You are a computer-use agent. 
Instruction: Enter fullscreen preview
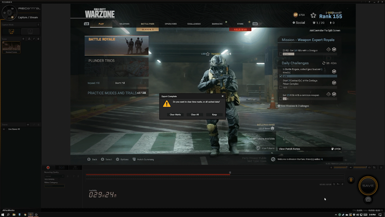point(381,167)
